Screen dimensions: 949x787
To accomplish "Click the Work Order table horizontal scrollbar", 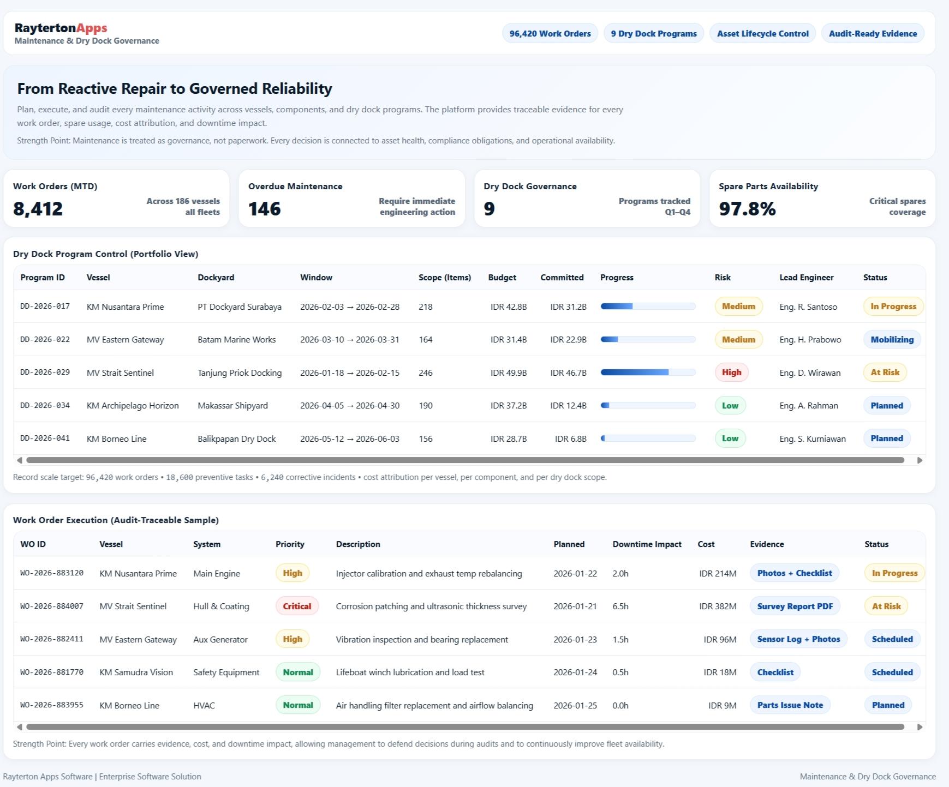I will tap(465, 727).
